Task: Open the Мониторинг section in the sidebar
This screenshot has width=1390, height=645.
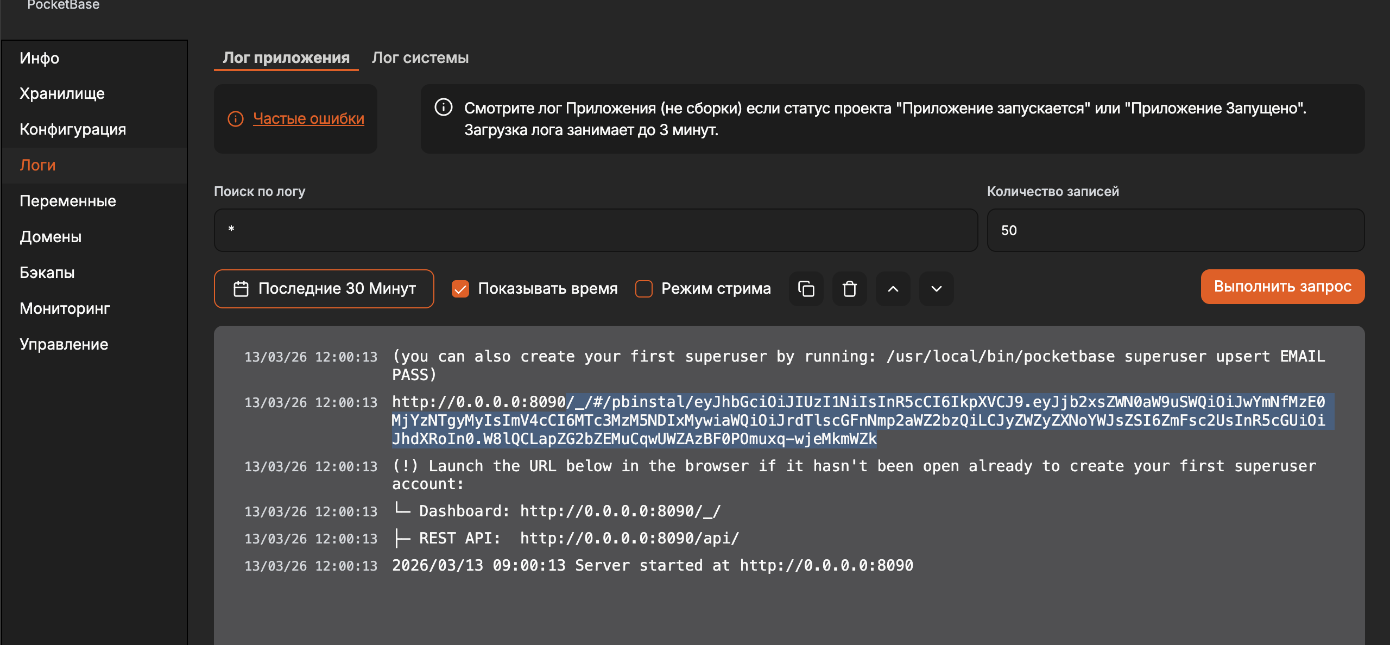Action: (65, 308)
